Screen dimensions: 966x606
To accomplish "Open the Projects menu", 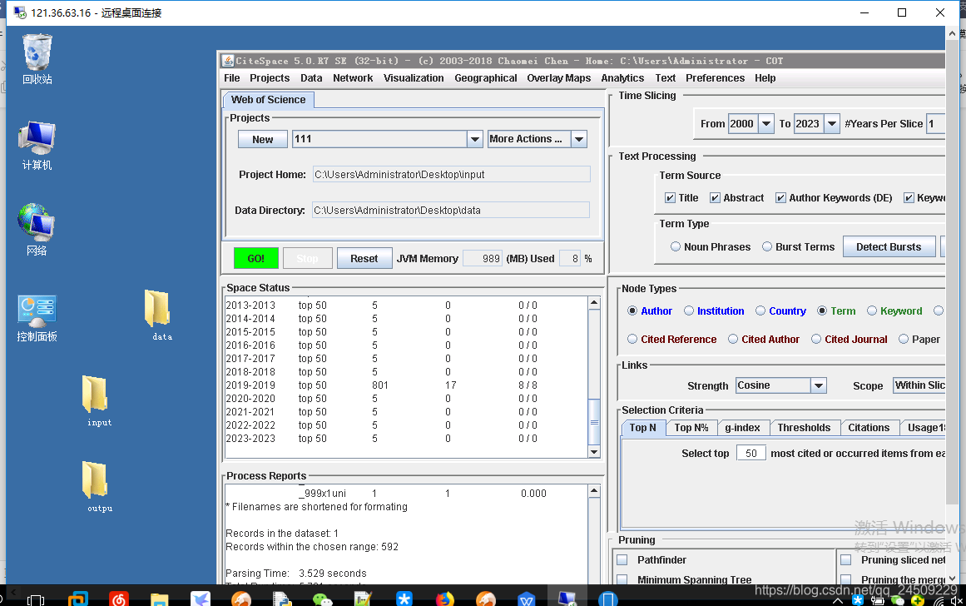I will [x=270, y=78].
